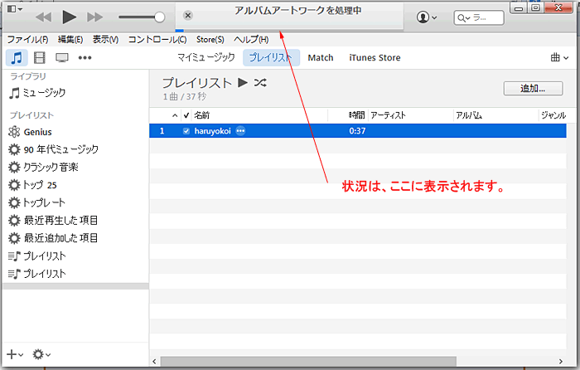Click the artwork processing progress bar
The height and width of the screenshot is (370, 580).
(x=289, y=31)
